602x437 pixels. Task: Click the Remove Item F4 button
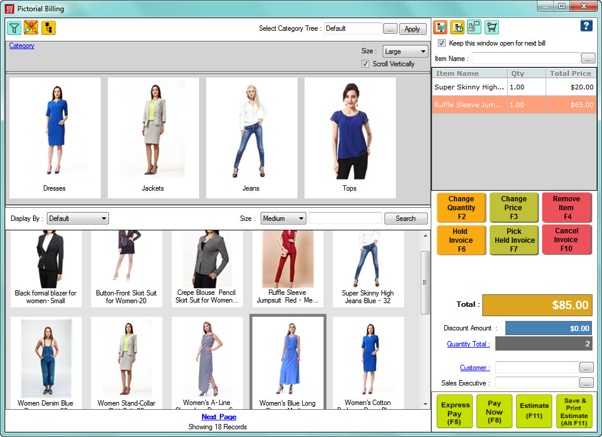566,208
